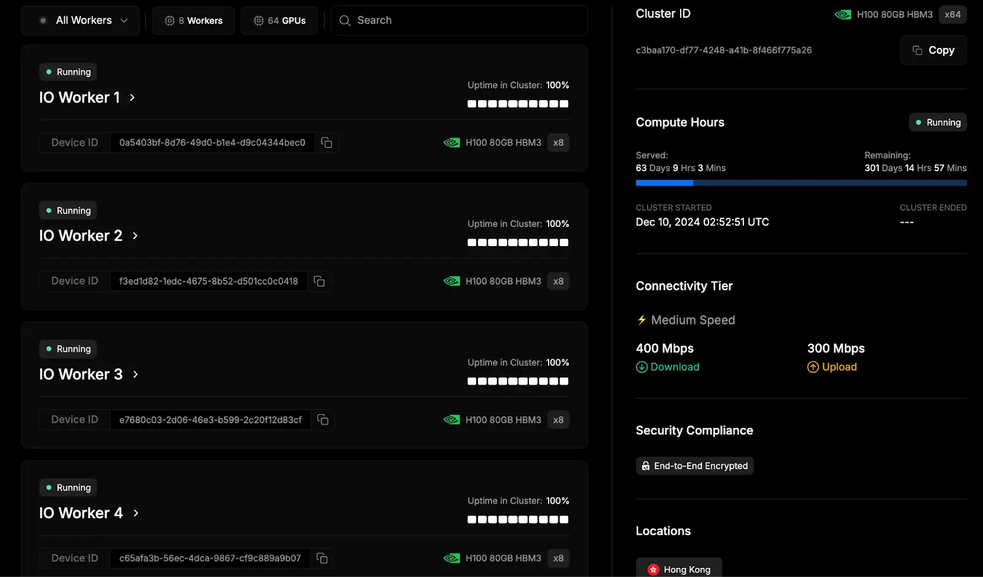The width and height of the screenshot is (983, 577).
Task: Click the search magnifier icon
Action: (345, 20)
